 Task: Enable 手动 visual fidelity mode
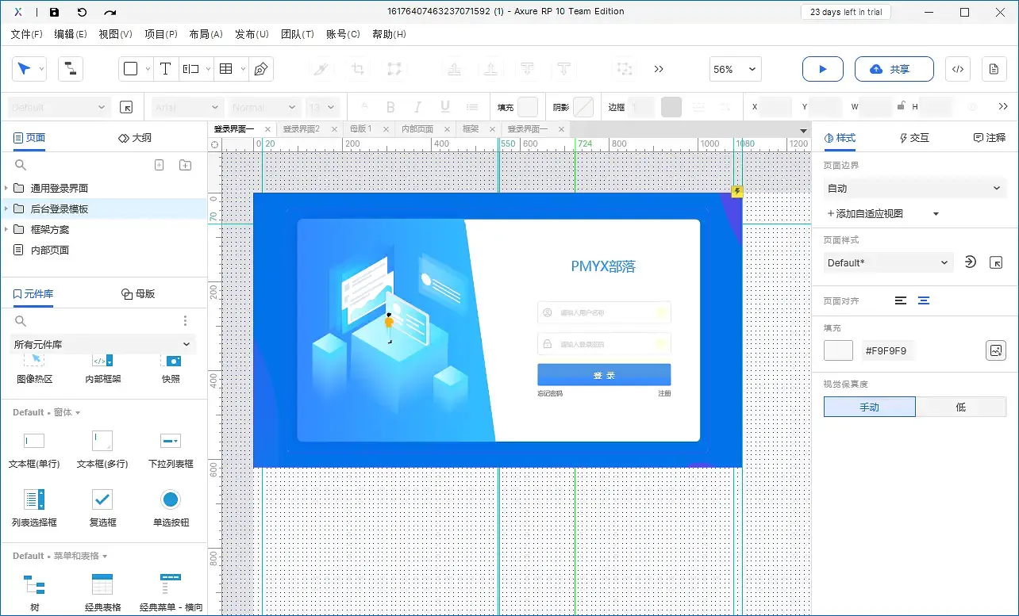pos(869,407)
